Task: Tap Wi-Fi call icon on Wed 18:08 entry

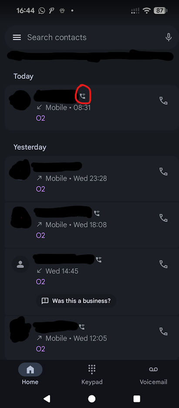Action: [97, 213]
